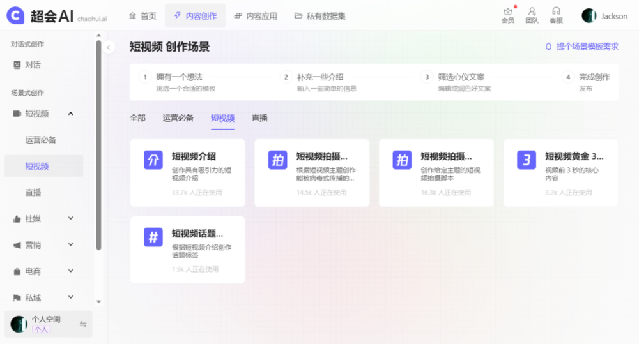Select 运营必备 in sidebar submenu
This screenshot has height=344, width=639.
point(41,140)
